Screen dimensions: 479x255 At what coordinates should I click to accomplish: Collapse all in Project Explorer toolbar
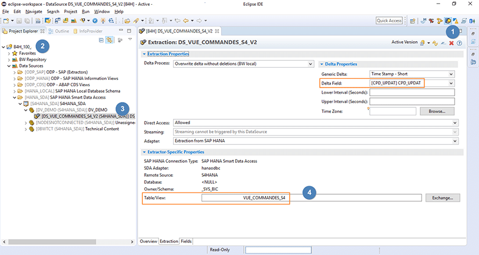[101, 40]
